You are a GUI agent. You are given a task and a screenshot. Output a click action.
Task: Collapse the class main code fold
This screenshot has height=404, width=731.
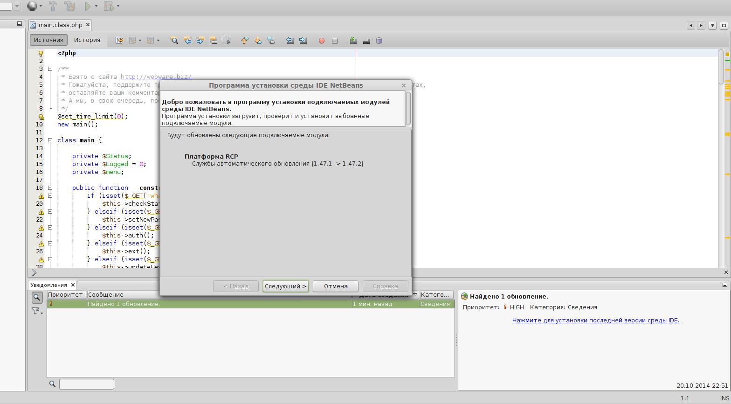click(50, 140)
